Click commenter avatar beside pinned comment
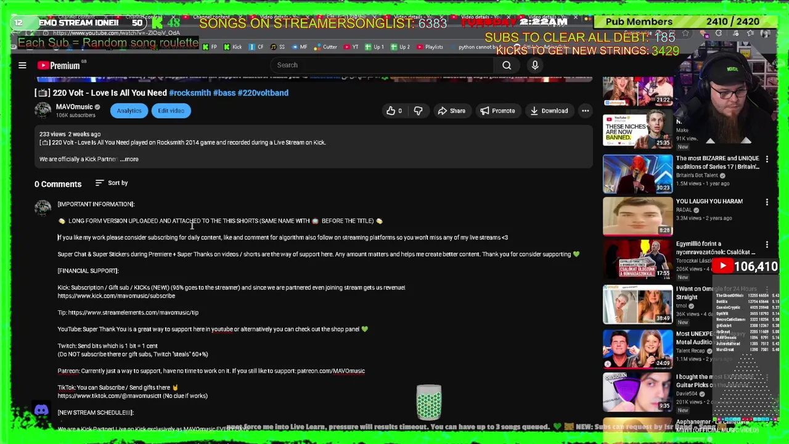The height and width of the screenshot is (444, 789). coord(43,208)
